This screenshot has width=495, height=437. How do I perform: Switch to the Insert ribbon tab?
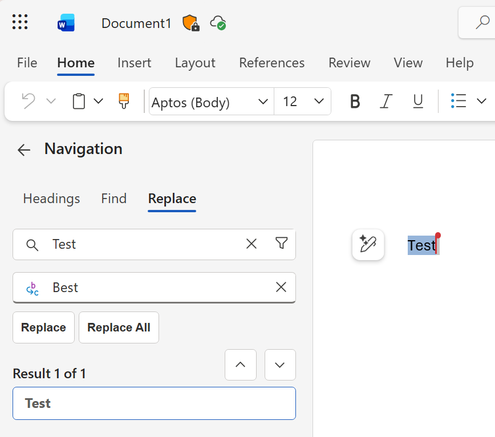(134, 63)
